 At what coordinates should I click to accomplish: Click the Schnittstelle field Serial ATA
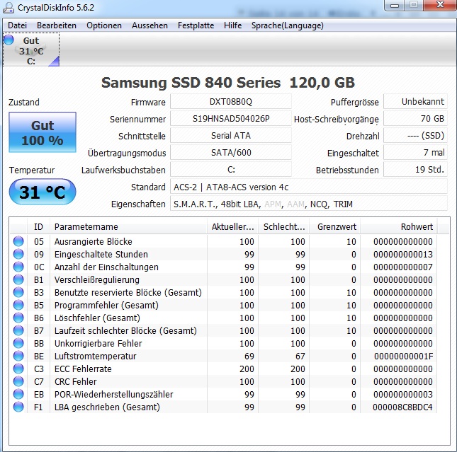click(x=231, y=135)
